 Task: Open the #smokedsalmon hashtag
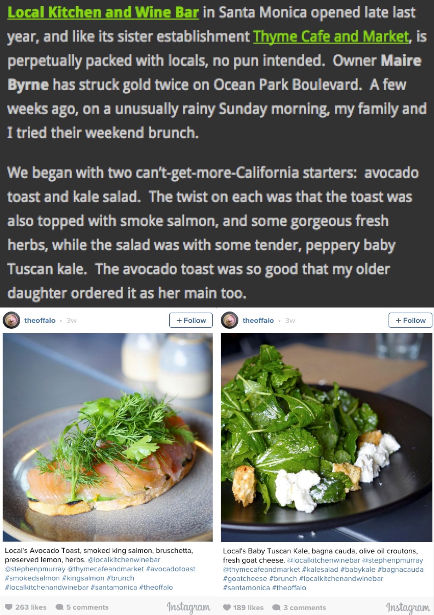point(32,578)
